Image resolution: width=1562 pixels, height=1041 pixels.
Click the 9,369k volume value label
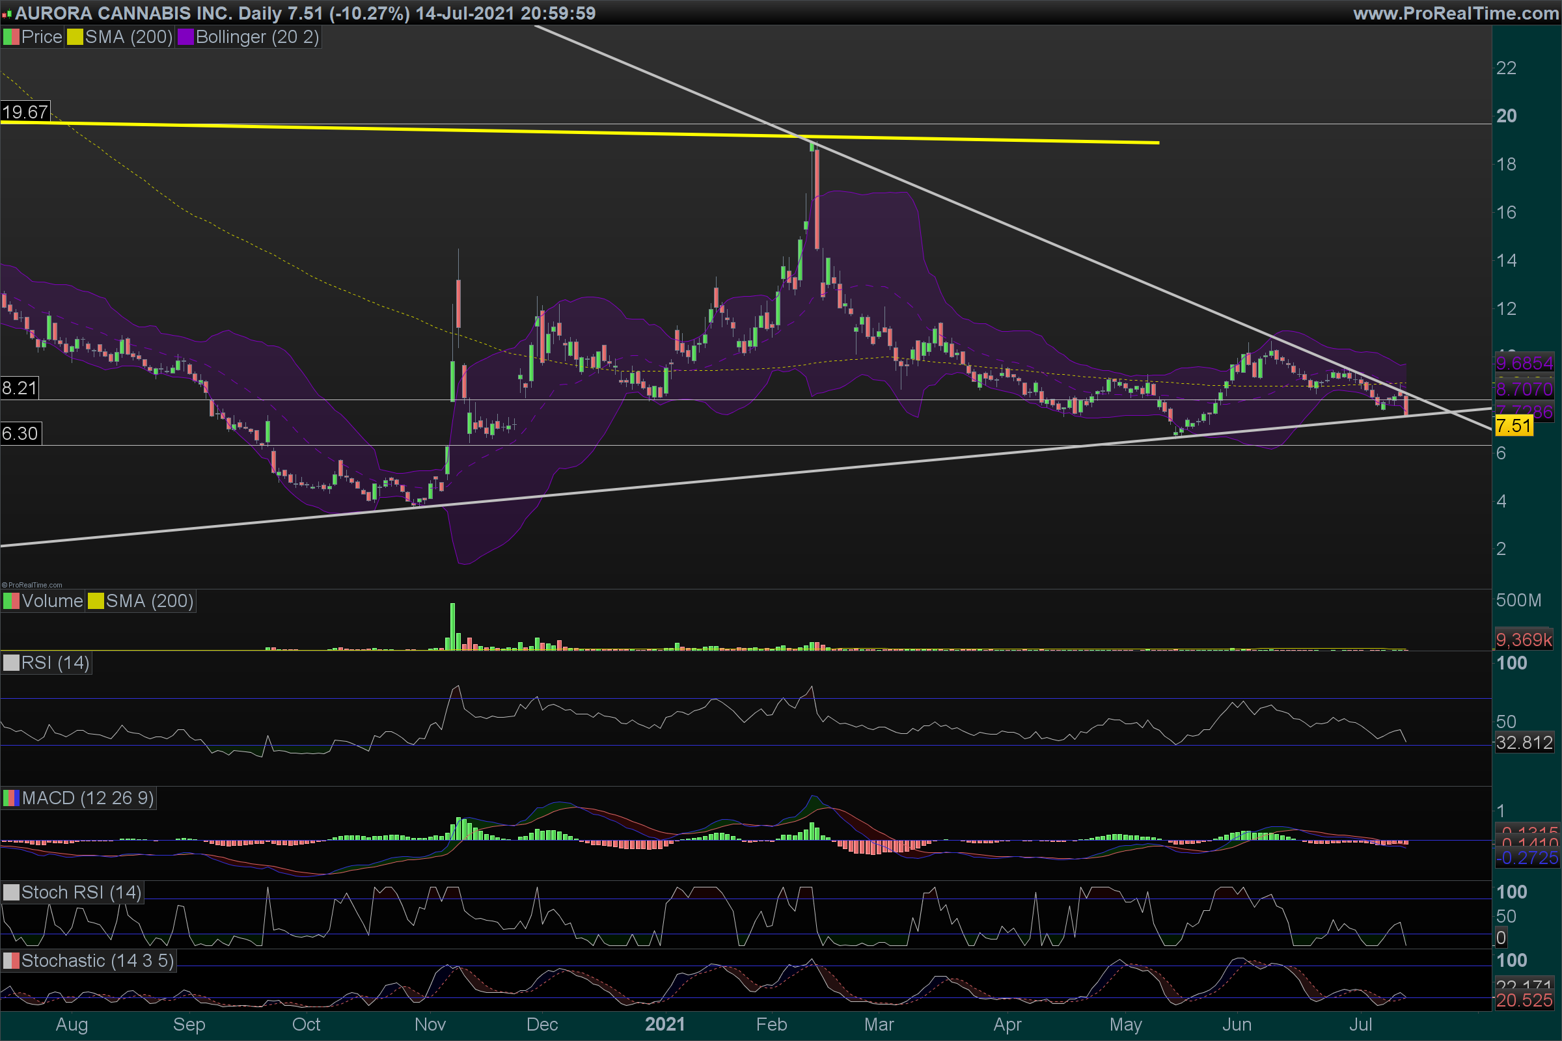[x=1524, y=640]
